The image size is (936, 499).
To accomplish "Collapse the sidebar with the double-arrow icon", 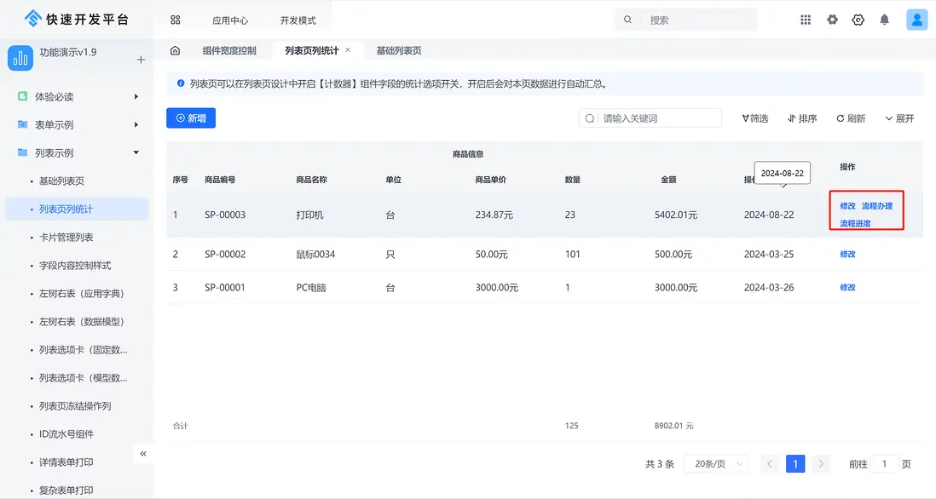I will click(x=143, y=454).
